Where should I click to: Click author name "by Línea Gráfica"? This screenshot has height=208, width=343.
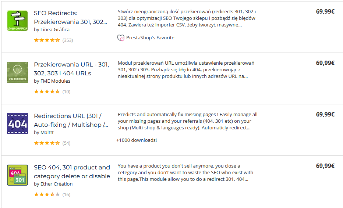[x=52, y=30]
